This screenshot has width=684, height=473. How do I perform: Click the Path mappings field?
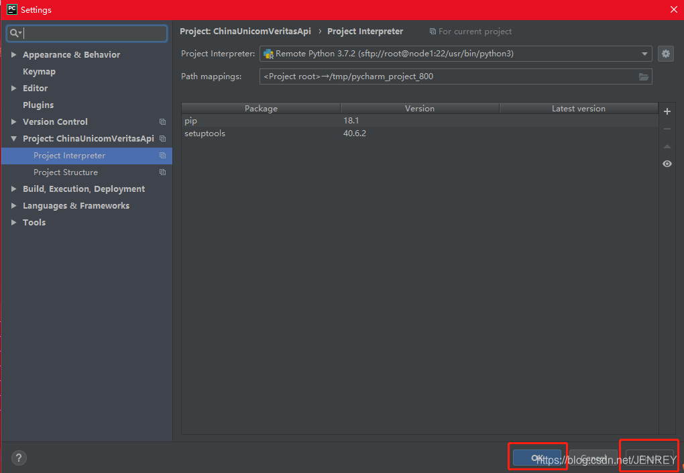coord(456,76)
